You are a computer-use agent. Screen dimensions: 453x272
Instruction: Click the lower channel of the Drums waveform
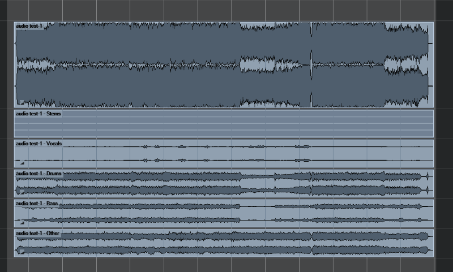pyautogui.click(x=170, y=189)
